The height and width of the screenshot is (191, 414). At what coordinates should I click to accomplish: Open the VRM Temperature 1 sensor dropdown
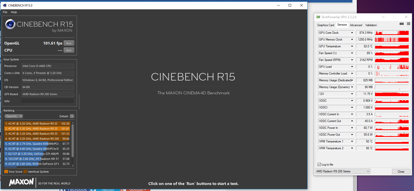click(x=352, y=141)
